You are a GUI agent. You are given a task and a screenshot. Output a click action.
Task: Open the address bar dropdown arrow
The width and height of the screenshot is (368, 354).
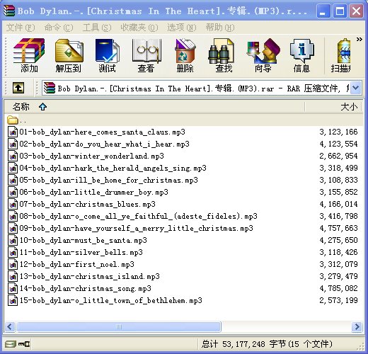[x=356, y=88]
